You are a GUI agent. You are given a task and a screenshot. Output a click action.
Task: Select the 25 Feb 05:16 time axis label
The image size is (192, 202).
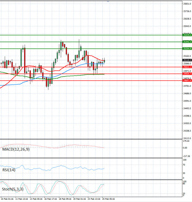(108, 199)
